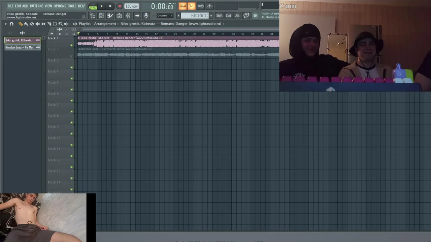
Task: Open the ADD menu
Action: coord(25,6)
